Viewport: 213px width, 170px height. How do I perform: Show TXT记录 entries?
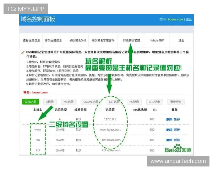[114, 102]
